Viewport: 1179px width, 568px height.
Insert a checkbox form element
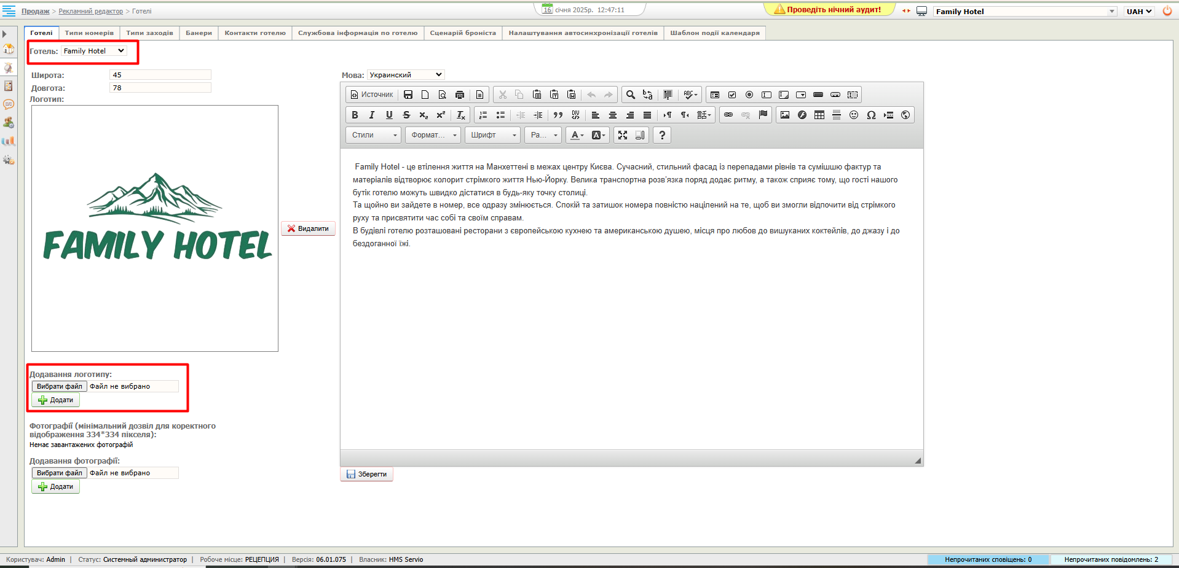click(732, 95)
